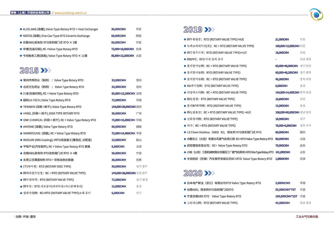
Task: Click the 60,000+48,200CMH capacity value
Action: (287, 73)
